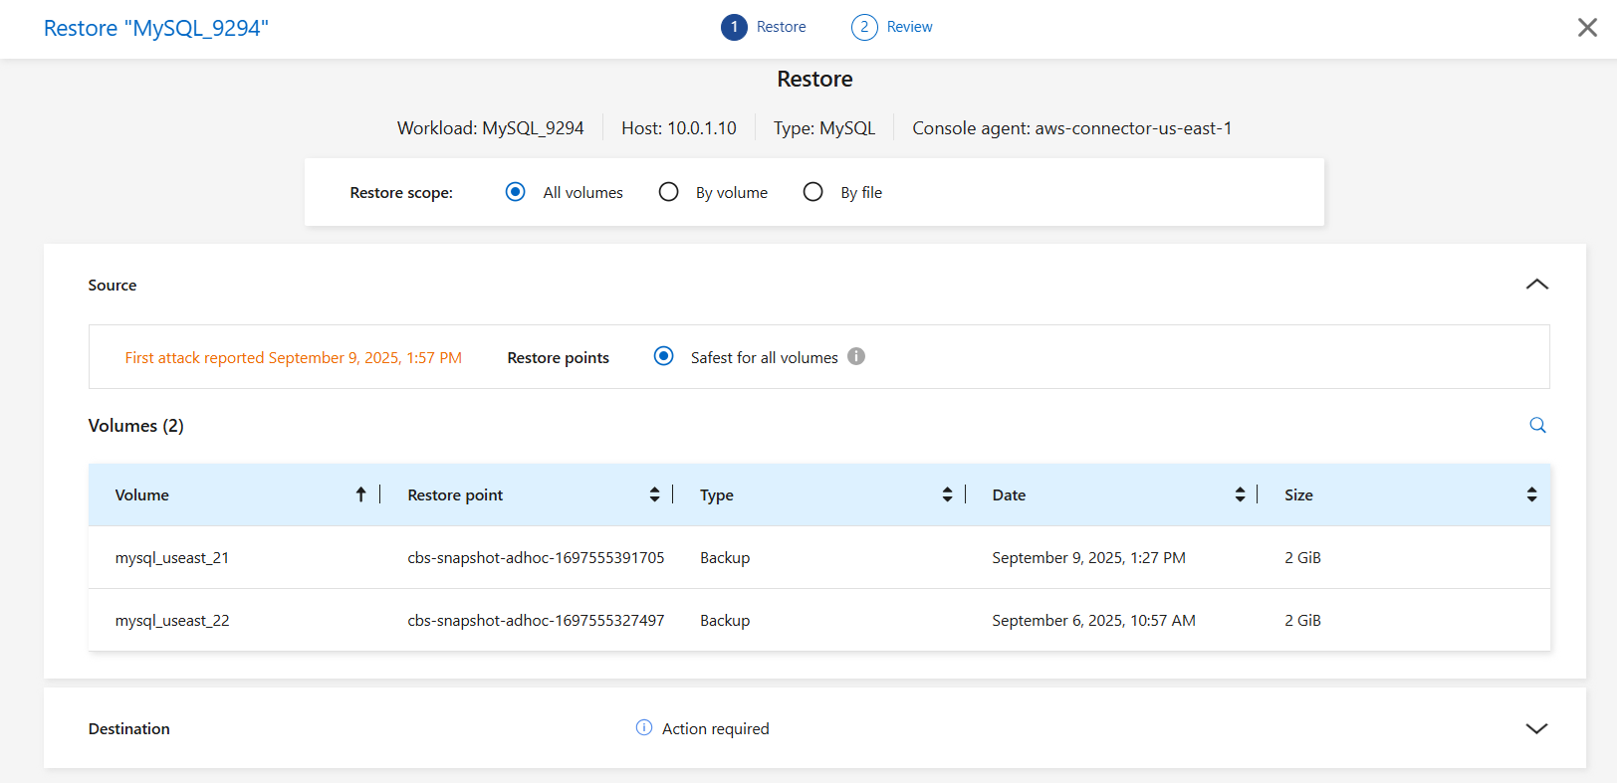Select By file restore scope
This screenshot has height=783, width=1617.
(813, 192)
